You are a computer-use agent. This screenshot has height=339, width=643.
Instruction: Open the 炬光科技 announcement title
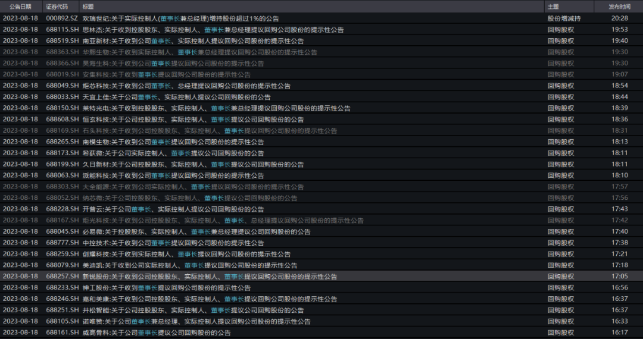tap(223, 220)
